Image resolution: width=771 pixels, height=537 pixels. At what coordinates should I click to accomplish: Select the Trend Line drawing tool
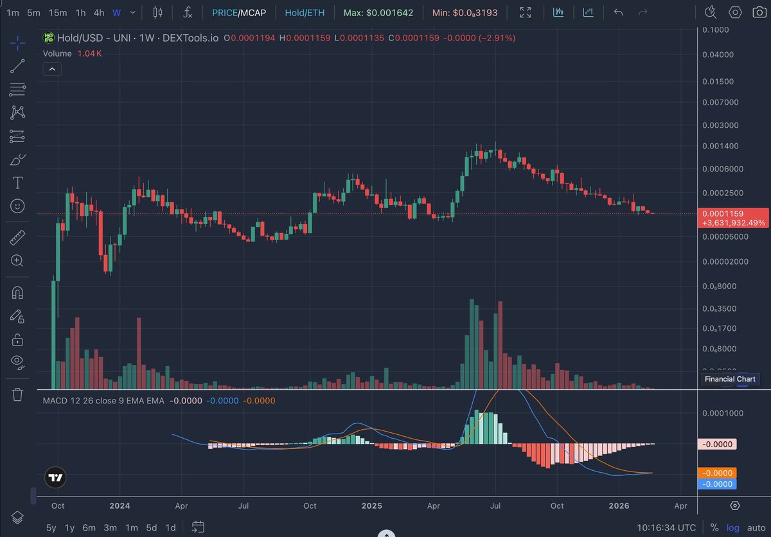coord(17,66)
